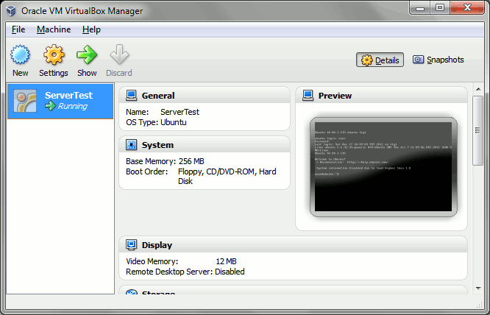This screenshot has width=490, height=315.
Task: Click the 'Ubuntu' OS type value
Action: click(174, 122)
